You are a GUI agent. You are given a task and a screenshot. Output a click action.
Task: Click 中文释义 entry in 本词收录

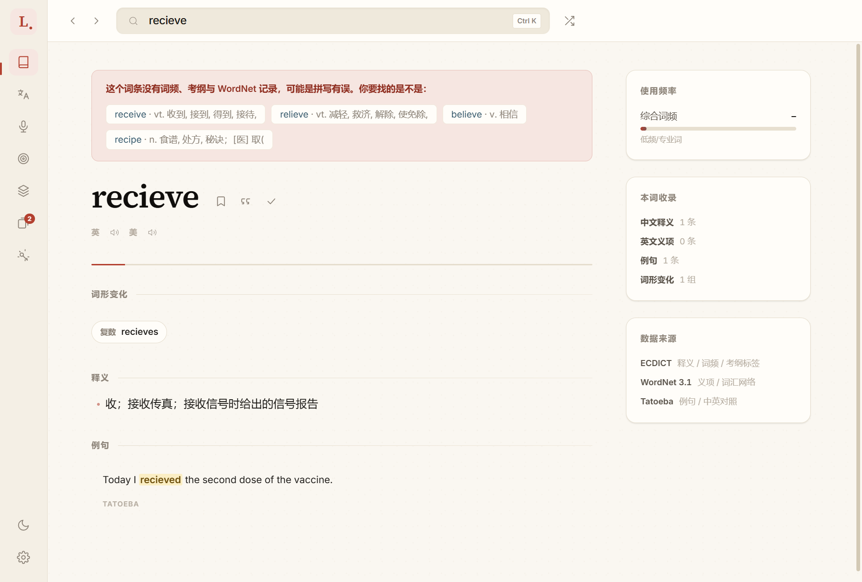[668, 222]
